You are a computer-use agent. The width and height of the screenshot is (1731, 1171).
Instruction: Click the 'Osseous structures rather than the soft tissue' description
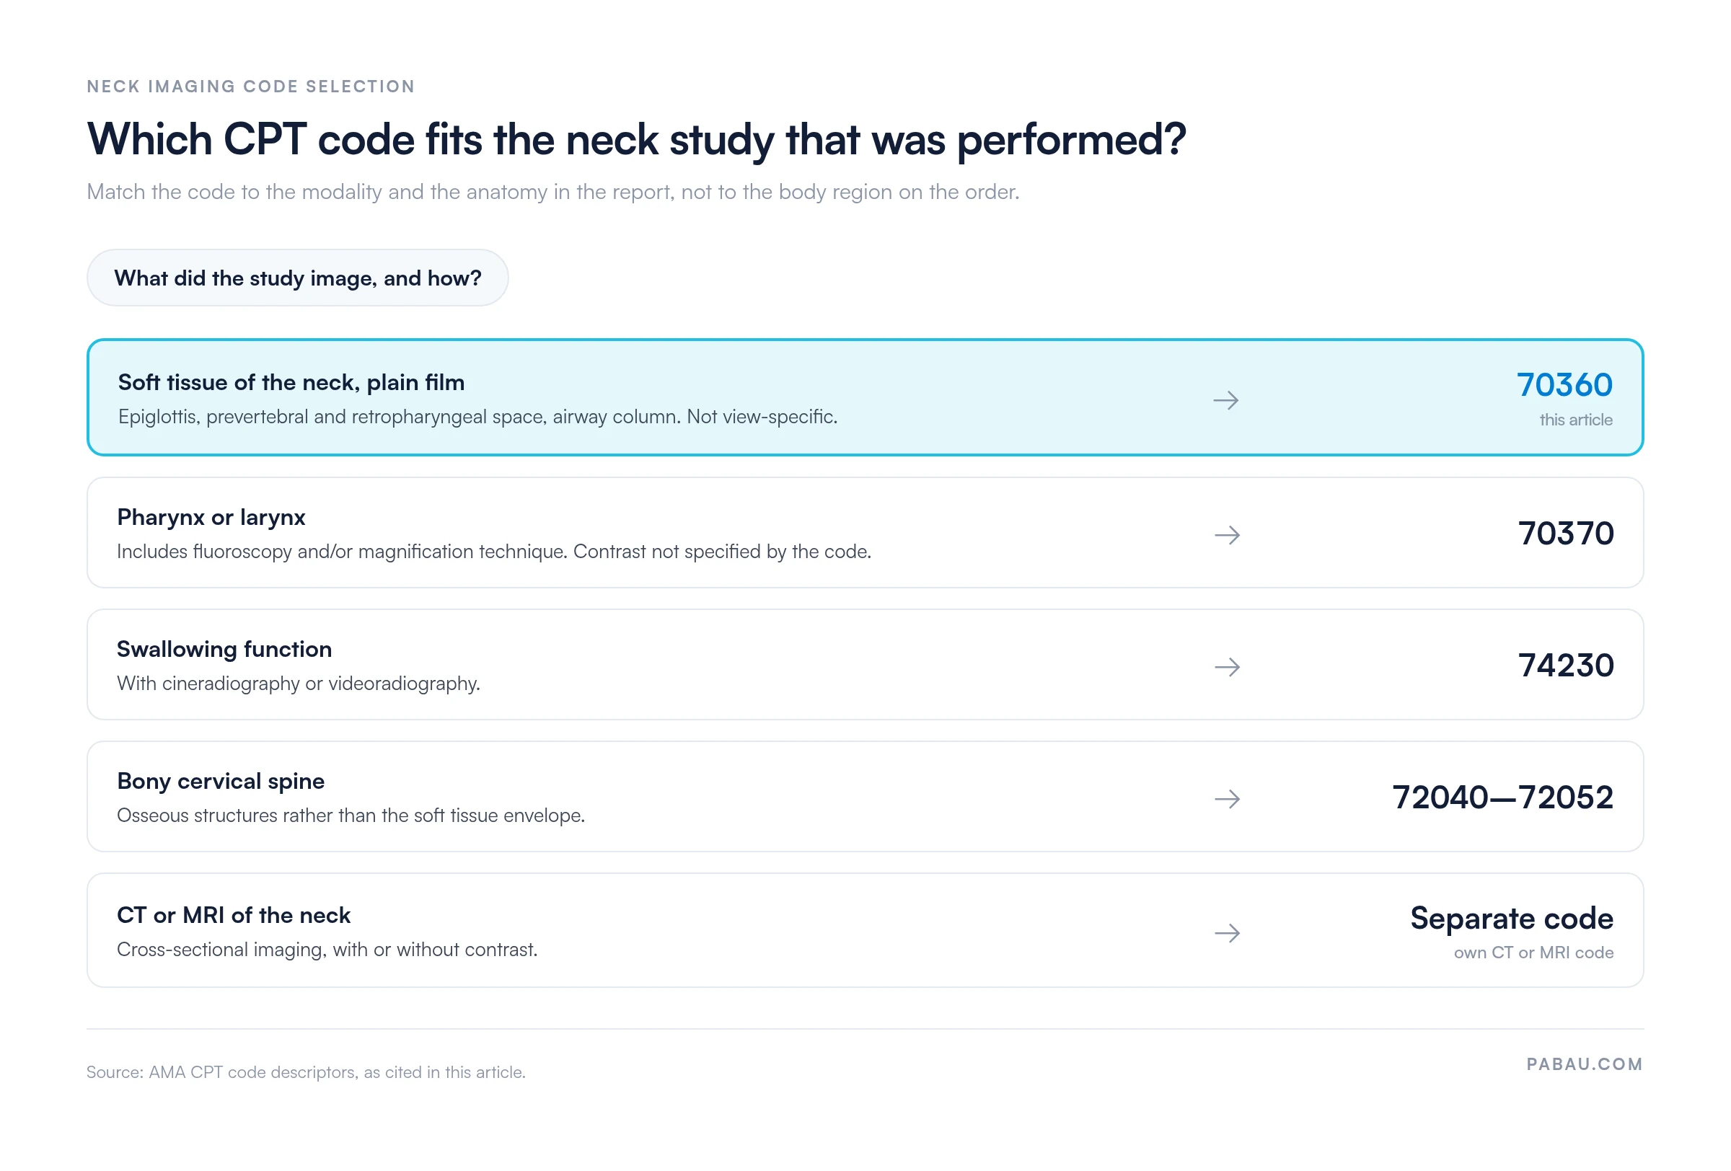click(351, 816)
